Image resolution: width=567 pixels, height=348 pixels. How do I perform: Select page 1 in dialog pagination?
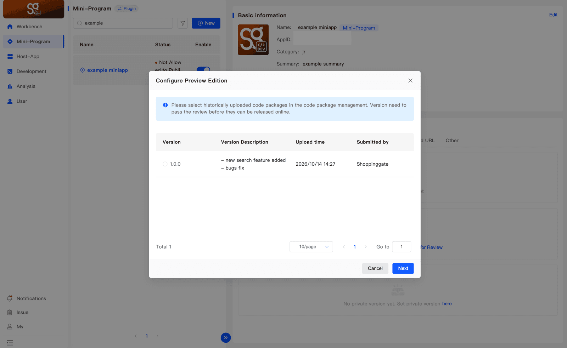click(355, 247)
